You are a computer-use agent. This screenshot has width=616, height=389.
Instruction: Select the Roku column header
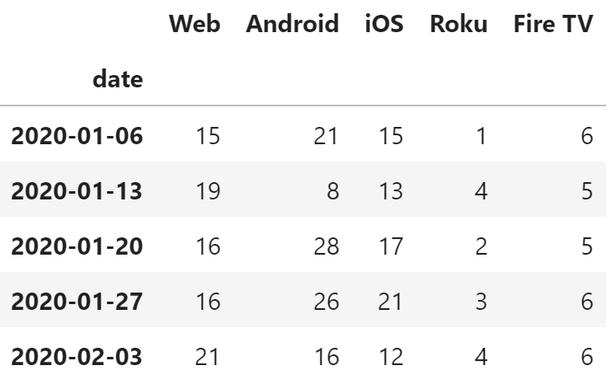(458, 25)
